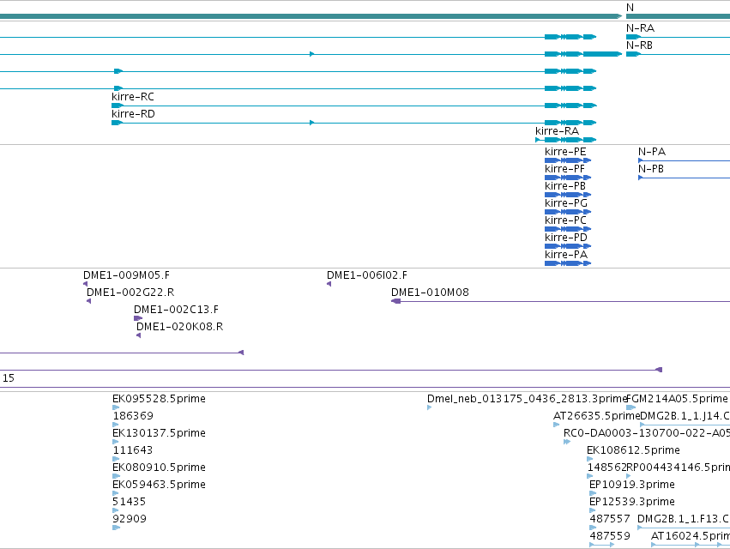The height and width of the screenshot is (549, 730).
Task: Click the AT16024.5prime EST label
Action: [691, 536]
